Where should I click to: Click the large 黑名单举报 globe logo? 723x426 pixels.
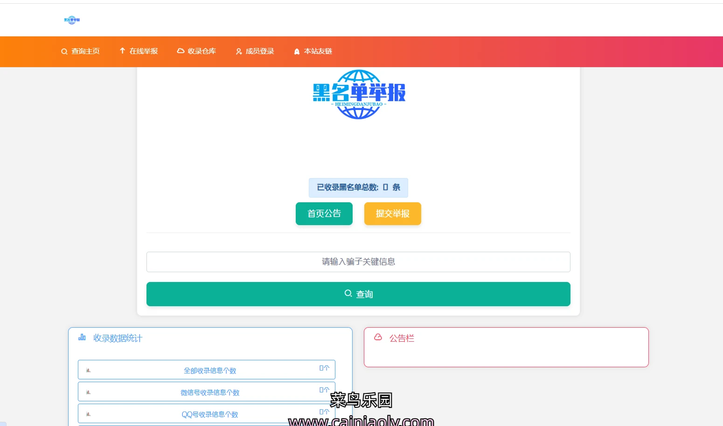tap(359, 95)
